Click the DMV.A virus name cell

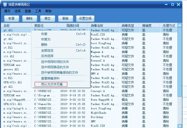pyautogui.click(x=95, y=74)
